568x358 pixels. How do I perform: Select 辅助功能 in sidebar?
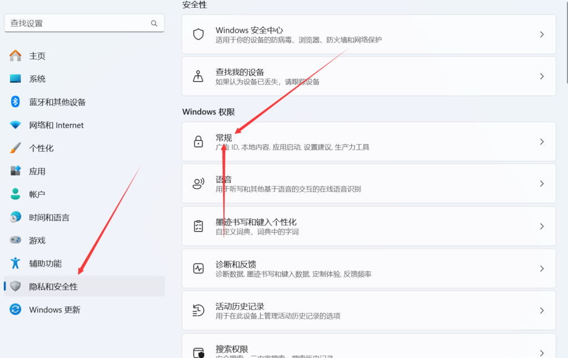tap(84, 264)
